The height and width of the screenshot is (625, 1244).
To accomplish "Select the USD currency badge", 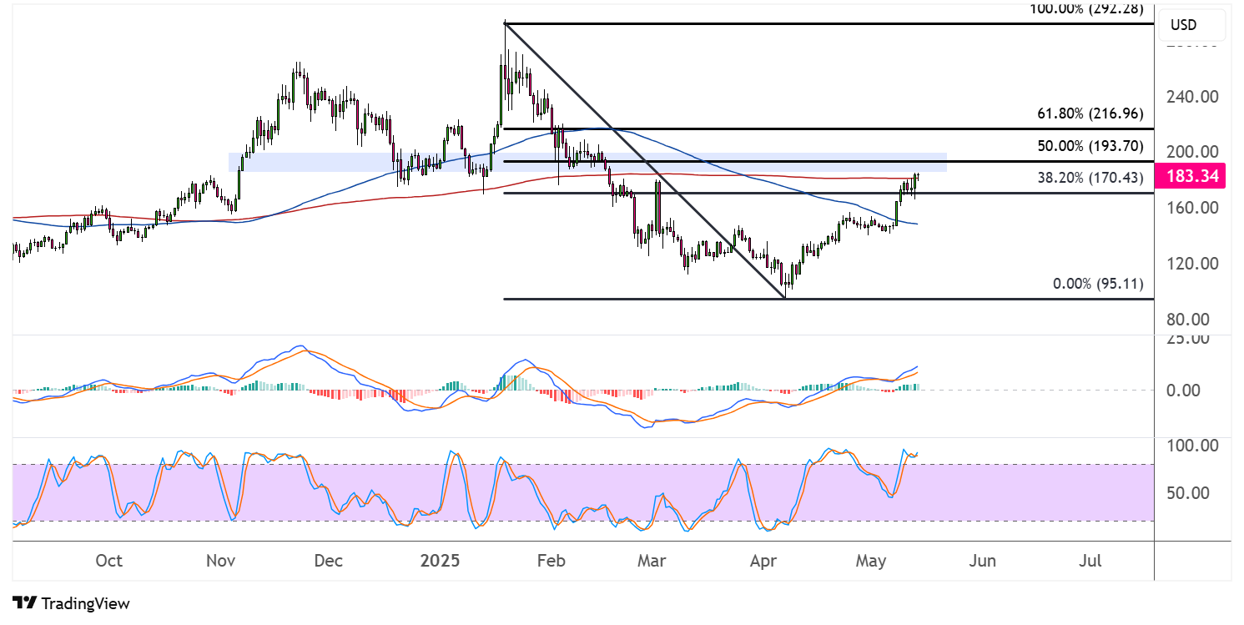I will click(1191, 24).
